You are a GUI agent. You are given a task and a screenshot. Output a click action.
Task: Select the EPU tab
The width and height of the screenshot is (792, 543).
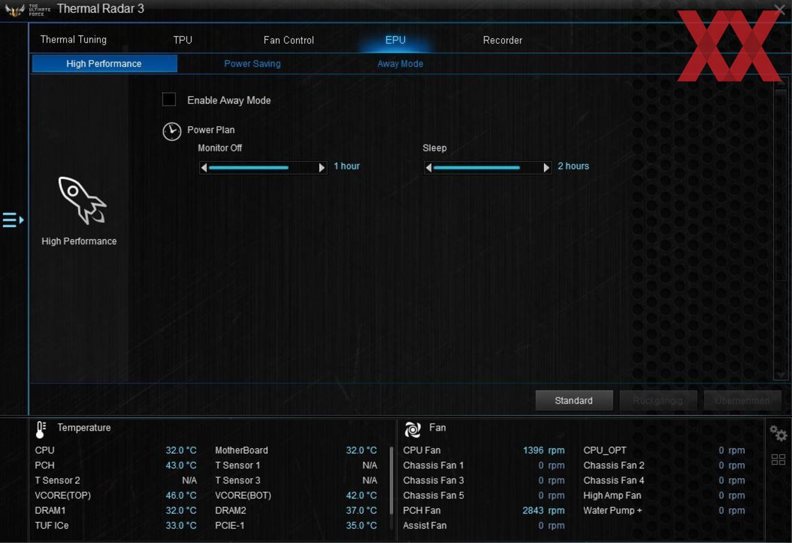395,40
